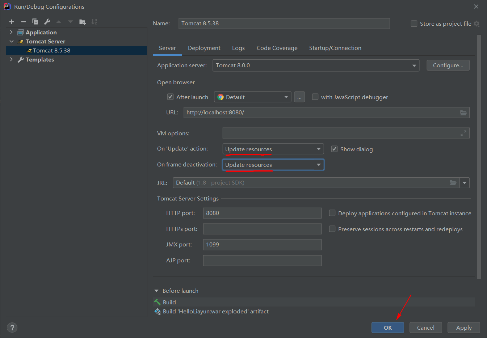Viewport: 487px width, 338px height.
Task: Toggle Store as project file checkbox
Action: [414, 24]
